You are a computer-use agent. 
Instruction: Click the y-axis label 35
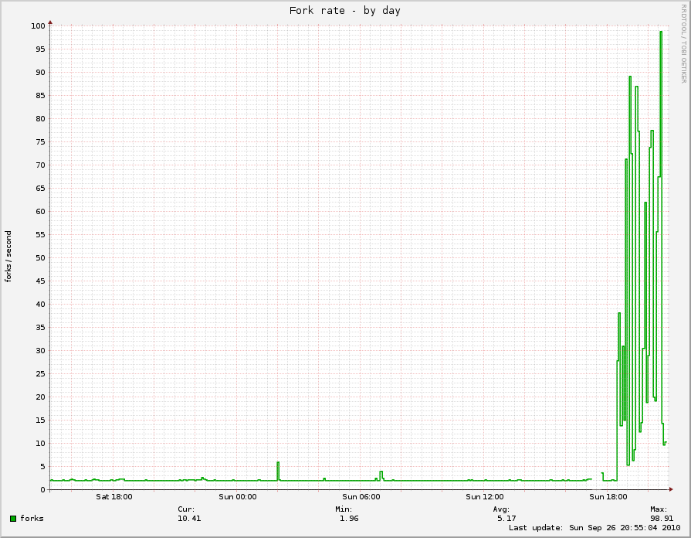(x=40, y=328)
